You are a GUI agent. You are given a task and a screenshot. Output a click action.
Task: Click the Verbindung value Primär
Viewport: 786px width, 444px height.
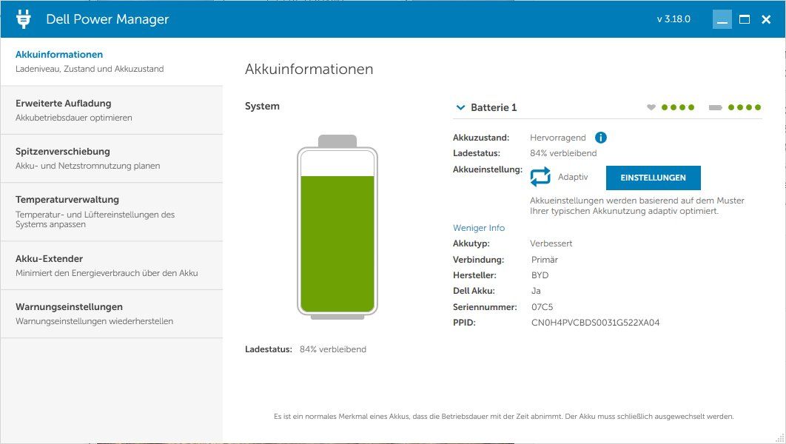tap(545, 260)
